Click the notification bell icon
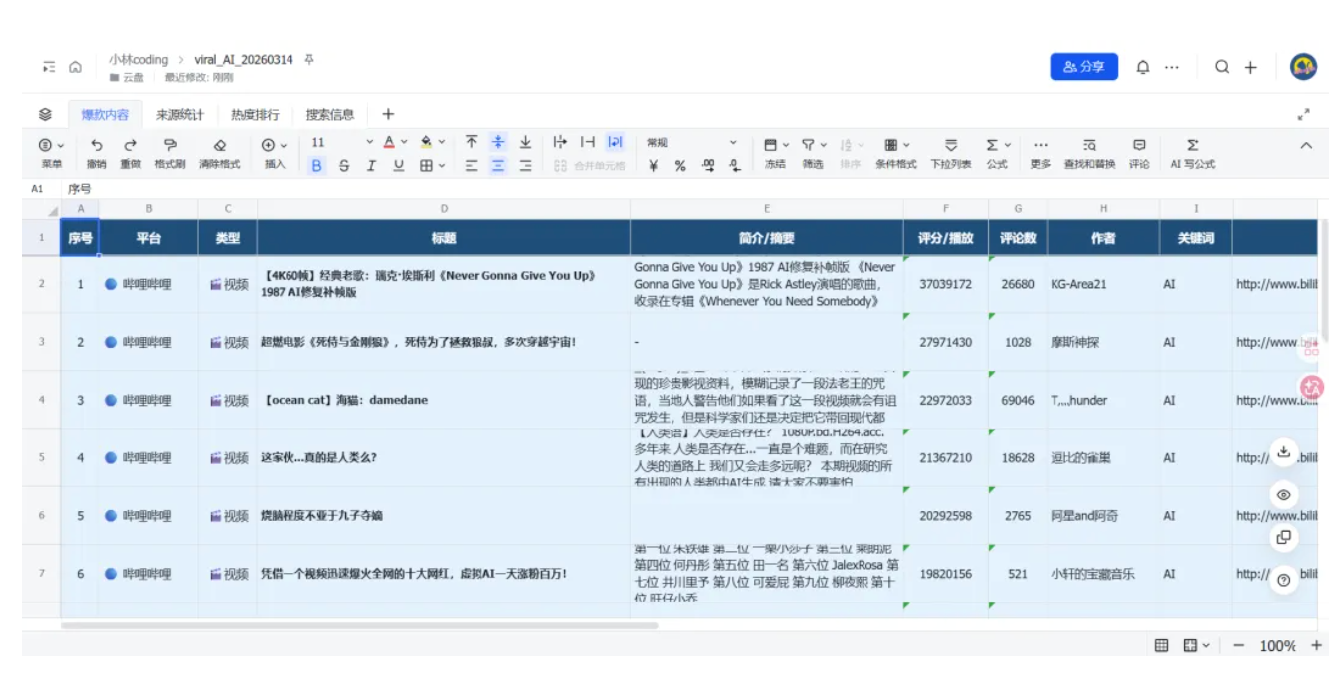This screenshot has width=1343, height=688. pos(1143,67)
